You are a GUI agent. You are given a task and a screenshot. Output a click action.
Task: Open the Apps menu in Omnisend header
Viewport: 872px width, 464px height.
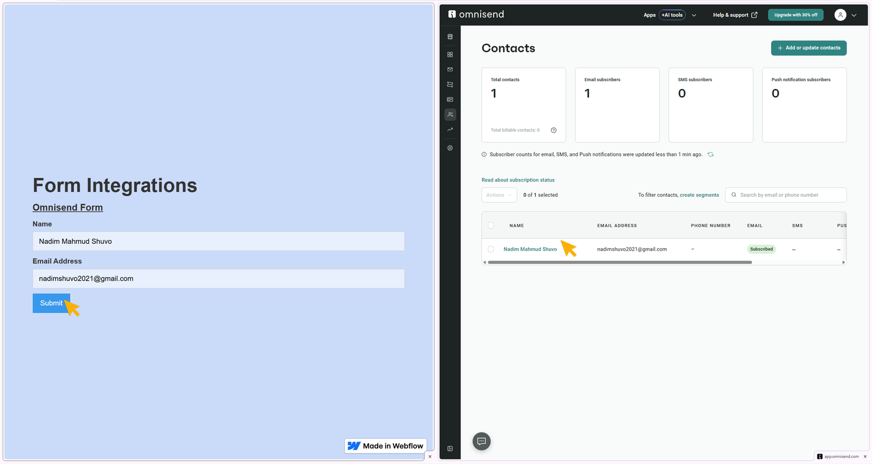(650, 15)
